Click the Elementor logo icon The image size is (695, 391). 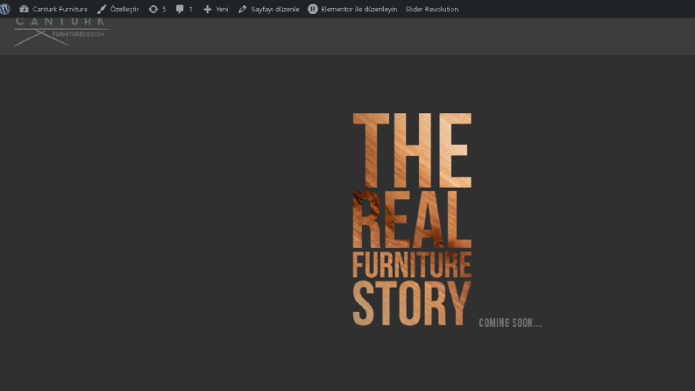pyautogui.click(x=313, y=9)
